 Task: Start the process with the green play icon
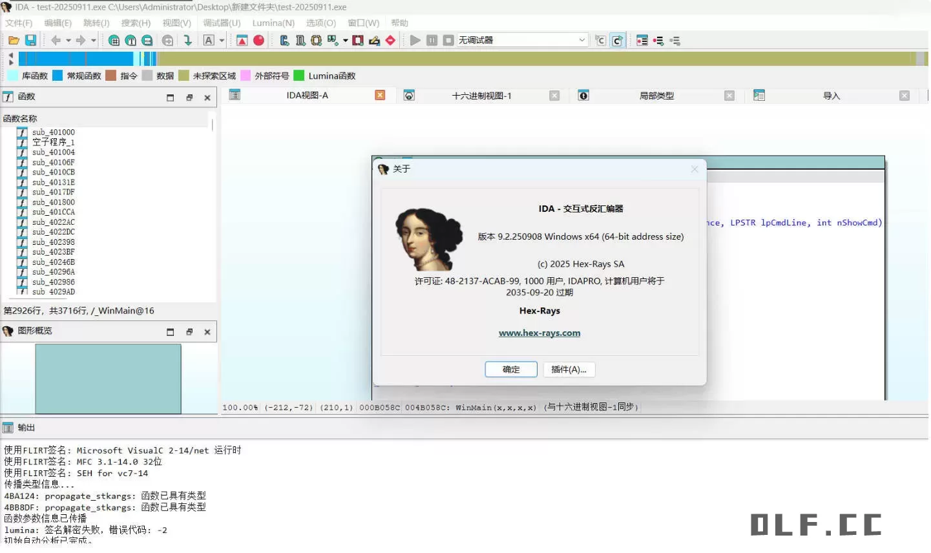click(415, 40)
